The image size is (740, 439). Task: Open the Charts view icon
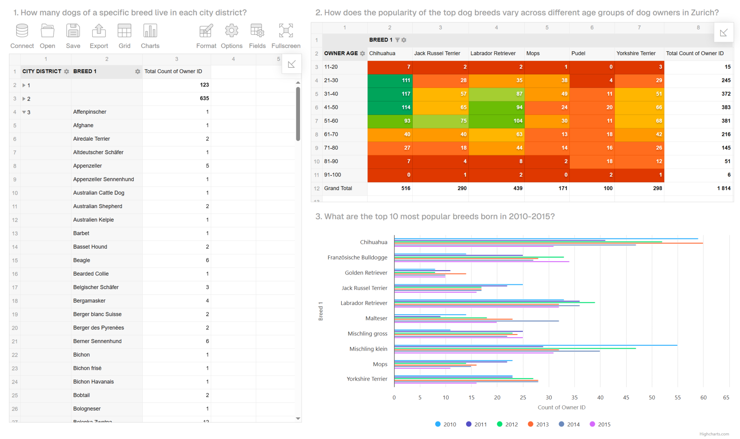click(150, 30)
